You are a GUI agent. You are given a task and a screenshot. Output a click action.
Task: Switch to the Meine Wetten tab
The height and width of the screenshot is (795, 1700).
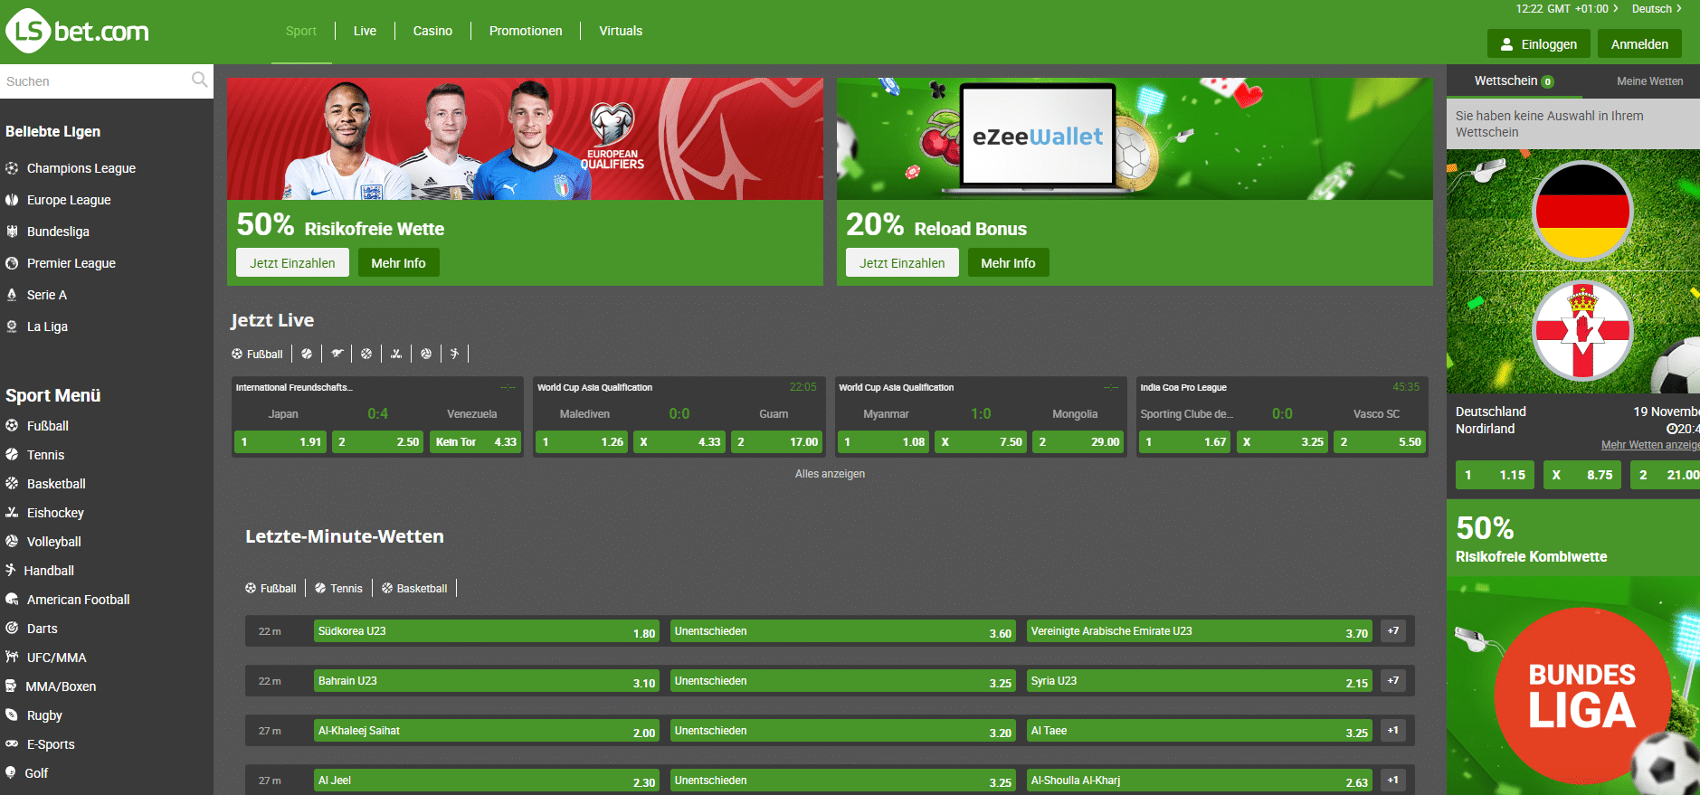[1649, 81]
